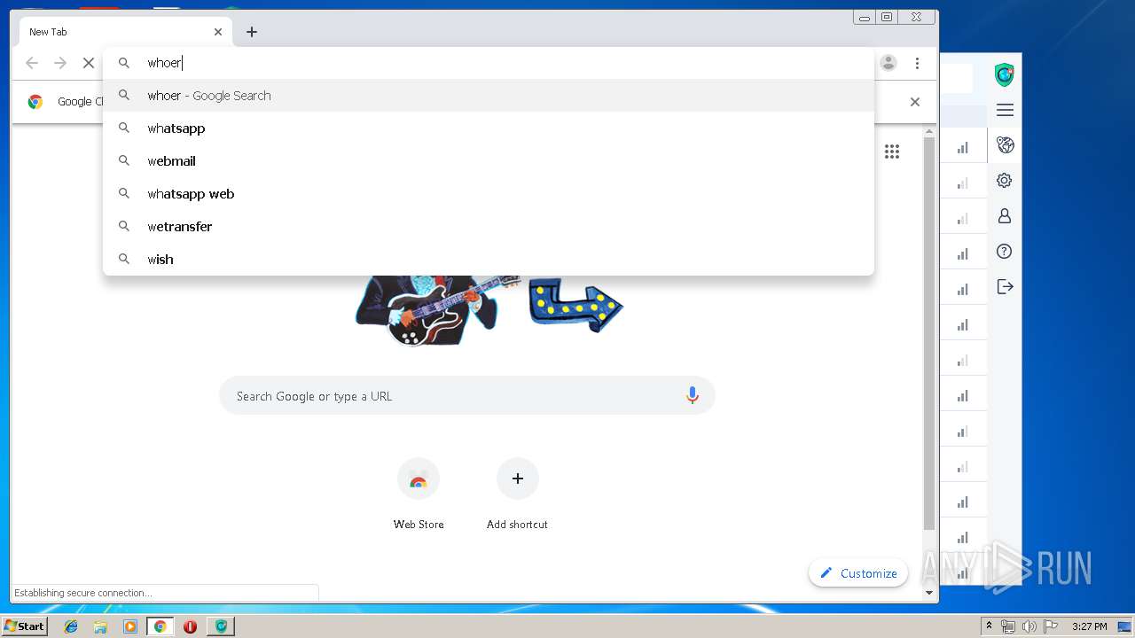The image size is (1135, 638).
Task: Switch to the New Tab tab
Action: [x=124, y=32]
